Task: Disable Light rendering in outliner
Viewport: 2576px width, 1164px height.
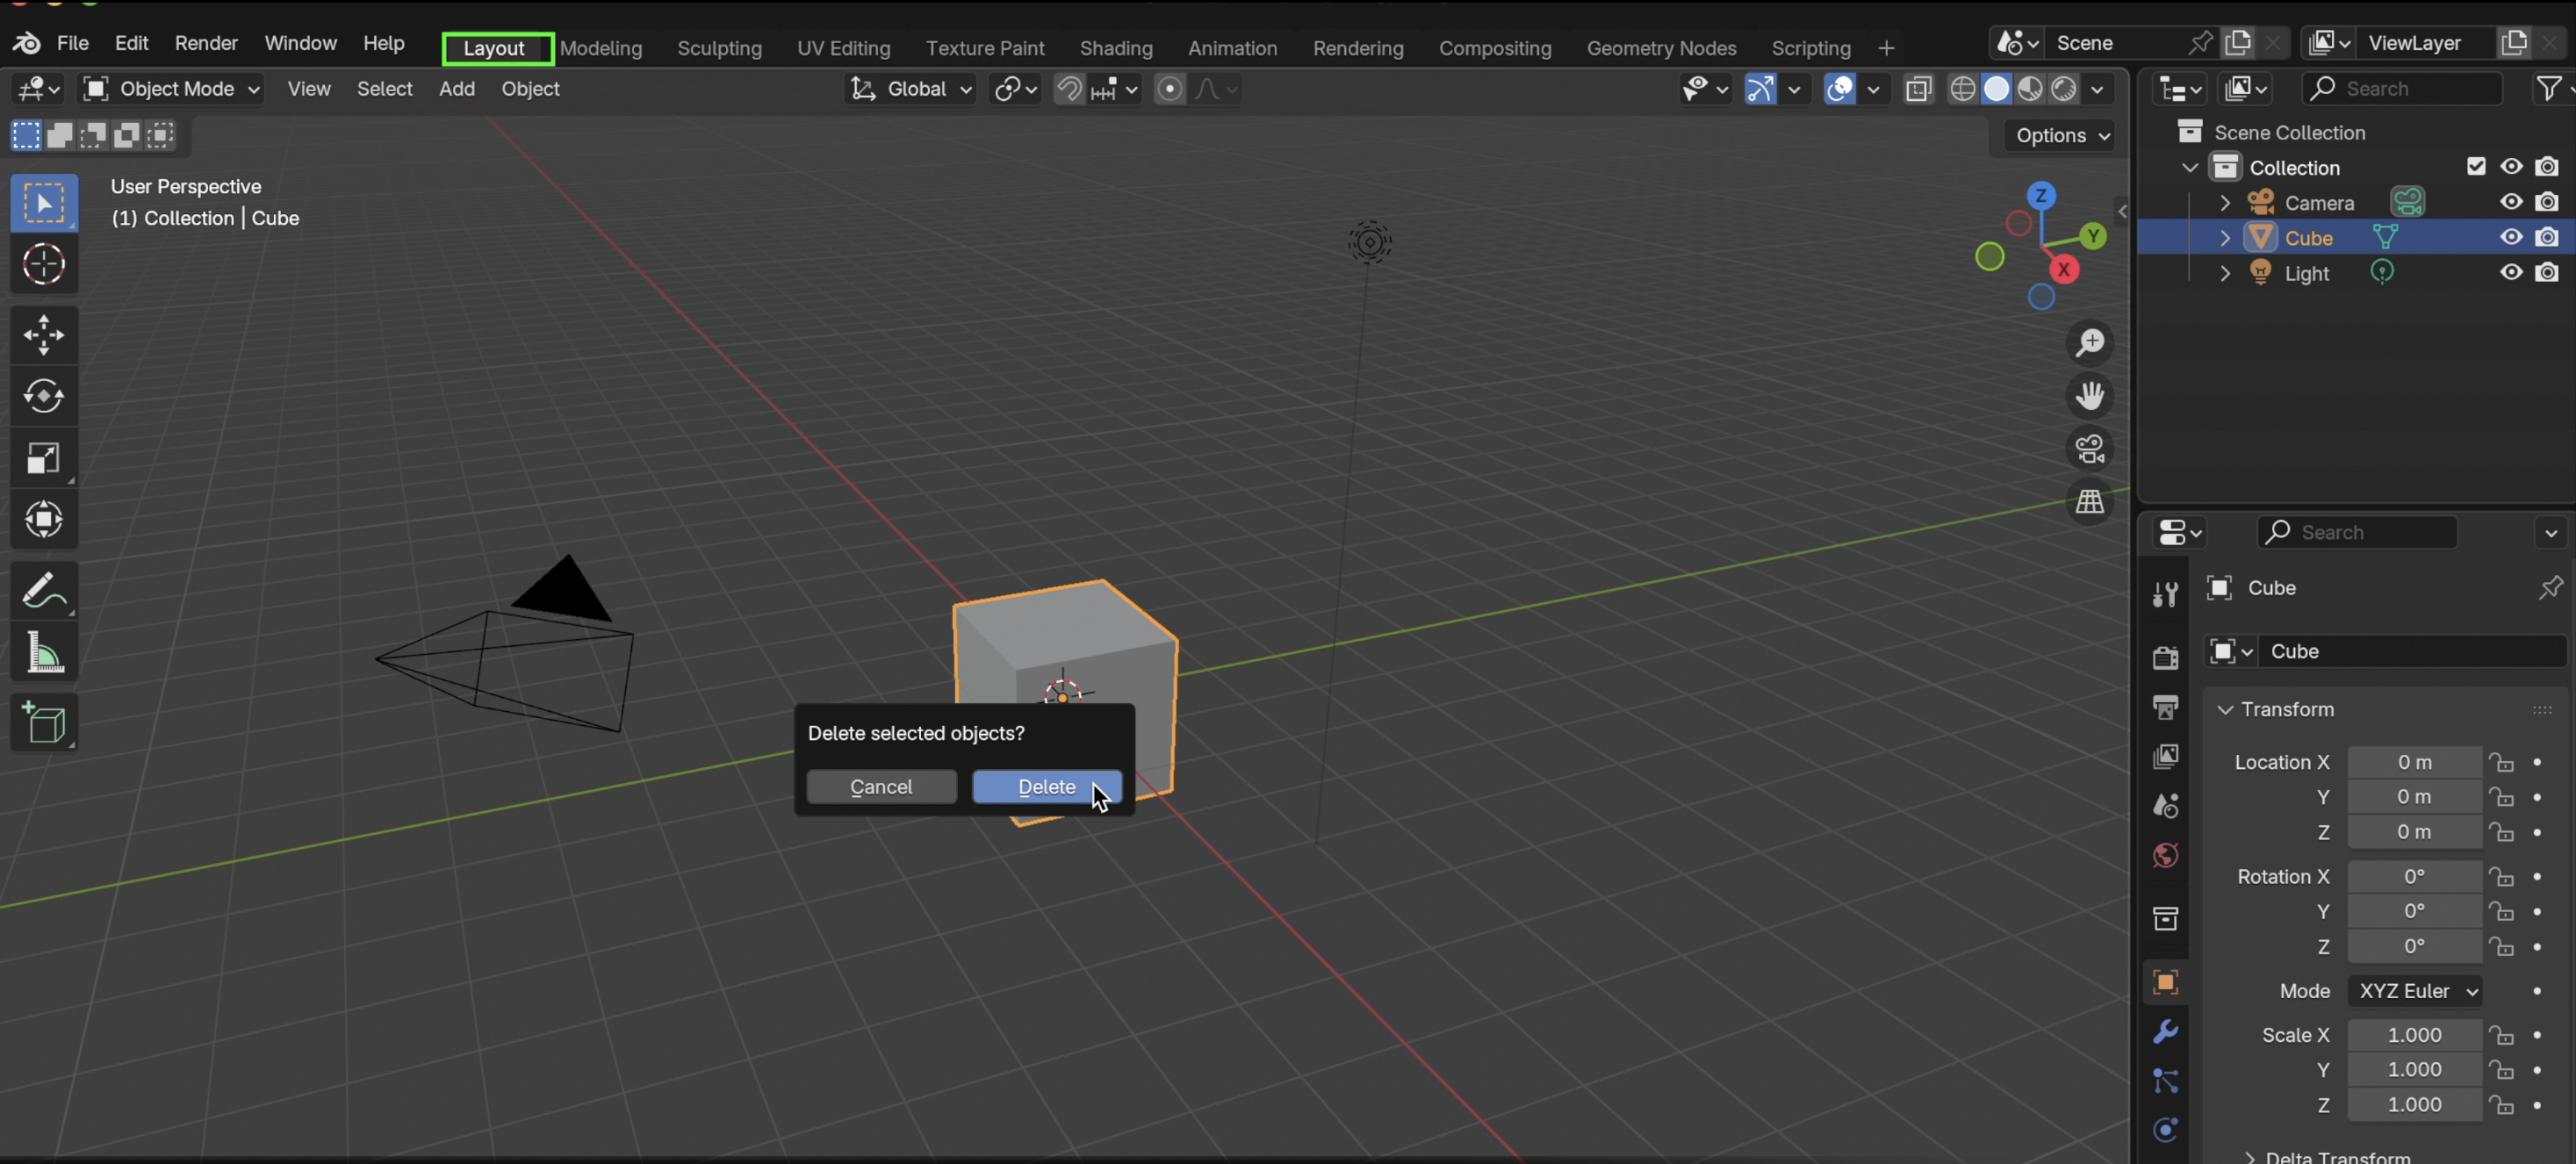Action: pos(2547,273)
